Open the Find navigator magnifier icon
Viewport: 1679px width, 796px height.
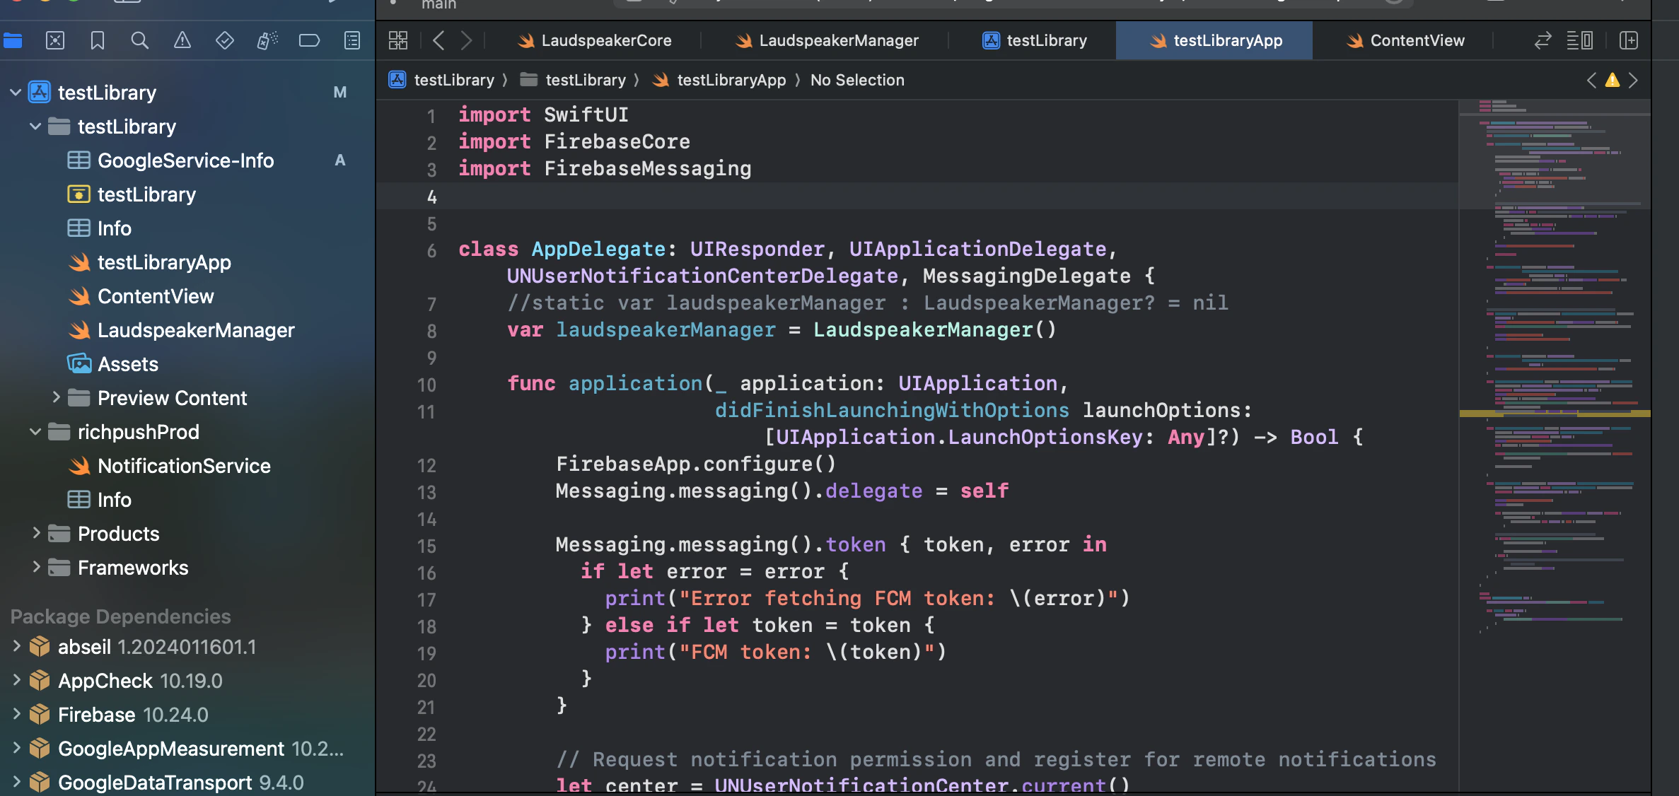[140, 40]
